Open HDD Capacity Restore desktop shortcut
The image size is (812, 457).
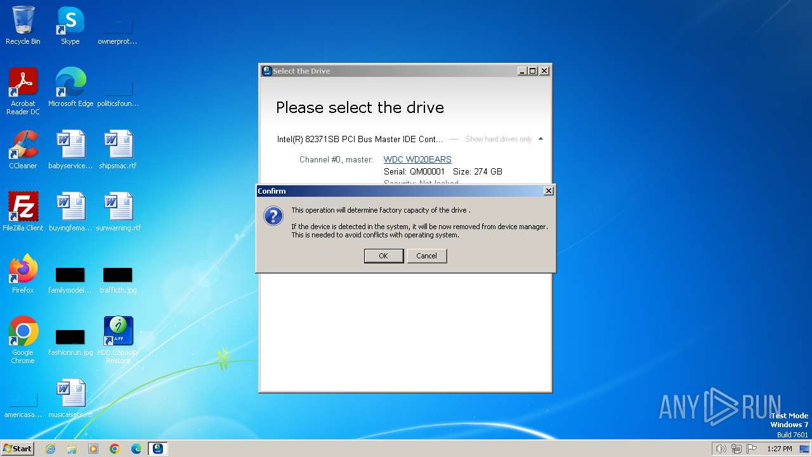pos(118,340)
